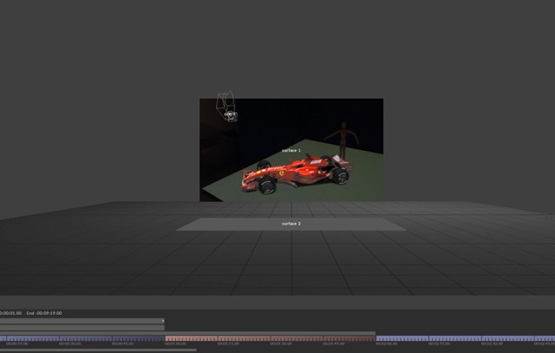Select the camera wireframe in the viewport

[x=226, y=106]
